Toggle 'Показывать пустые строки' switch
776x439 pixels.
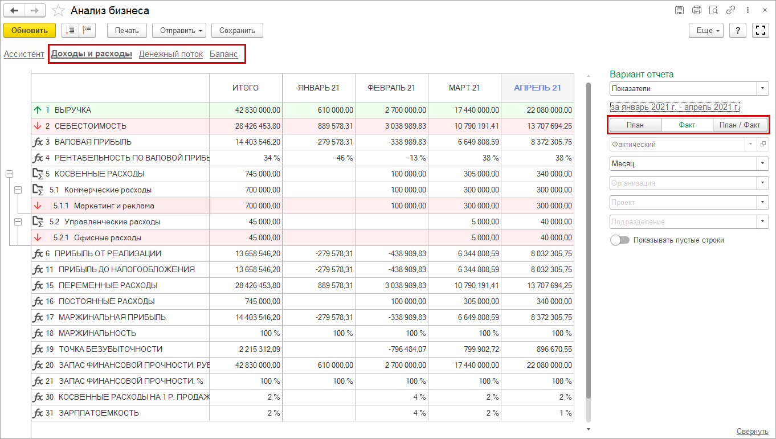(619, 240)
